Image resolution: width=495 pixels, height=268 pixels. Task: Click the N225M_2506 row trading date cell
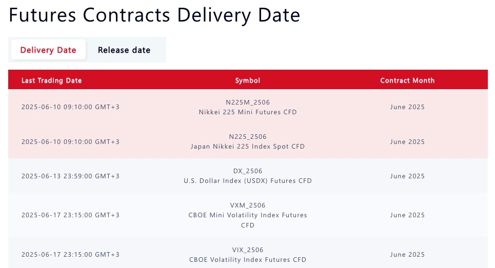(70, 107)
